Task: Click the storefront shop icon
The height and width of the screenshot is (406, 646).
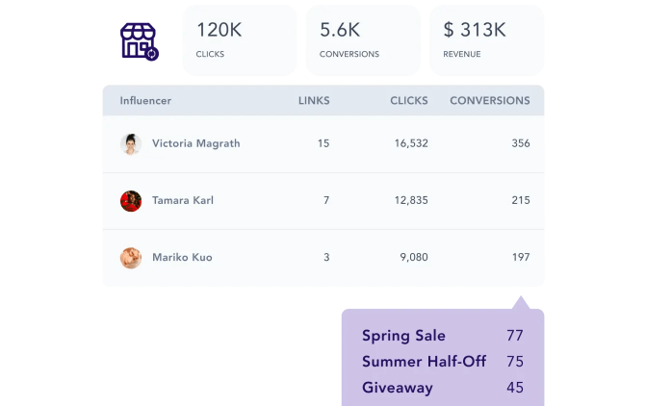Action: 139,41
